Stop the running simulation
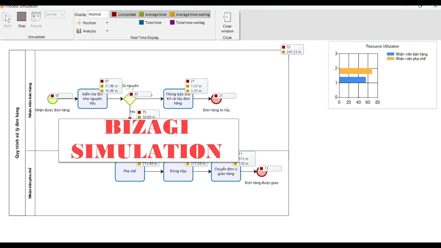441x248 pixels. [x=22, y=17]
